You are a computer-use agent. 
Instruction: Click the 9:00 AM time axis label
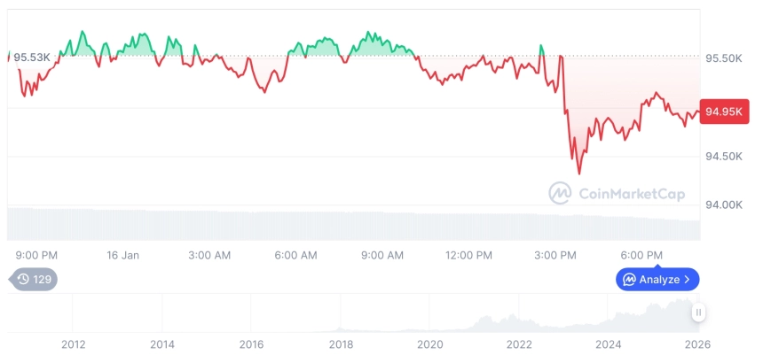381,255
